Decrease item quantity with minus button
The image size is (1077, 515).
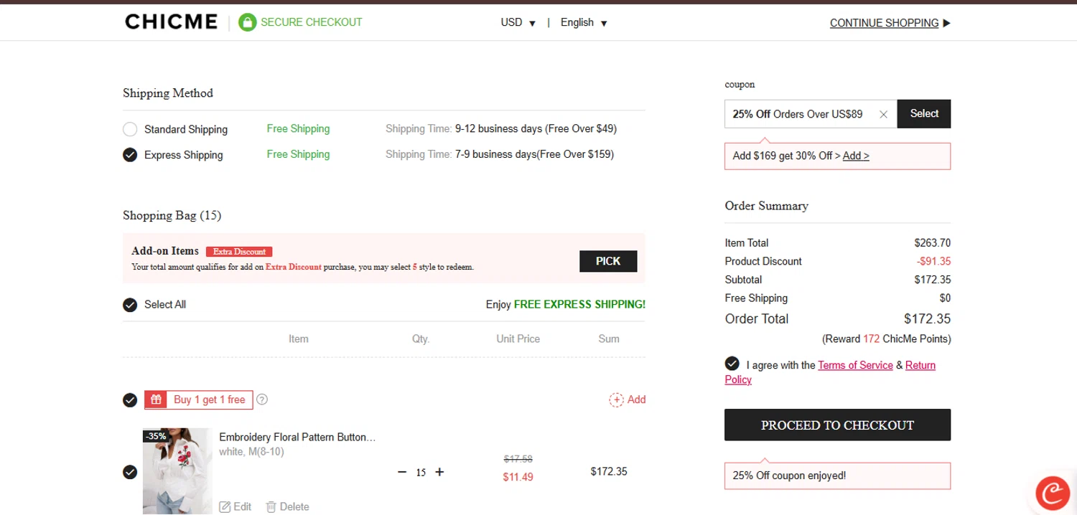click(402, 471)
